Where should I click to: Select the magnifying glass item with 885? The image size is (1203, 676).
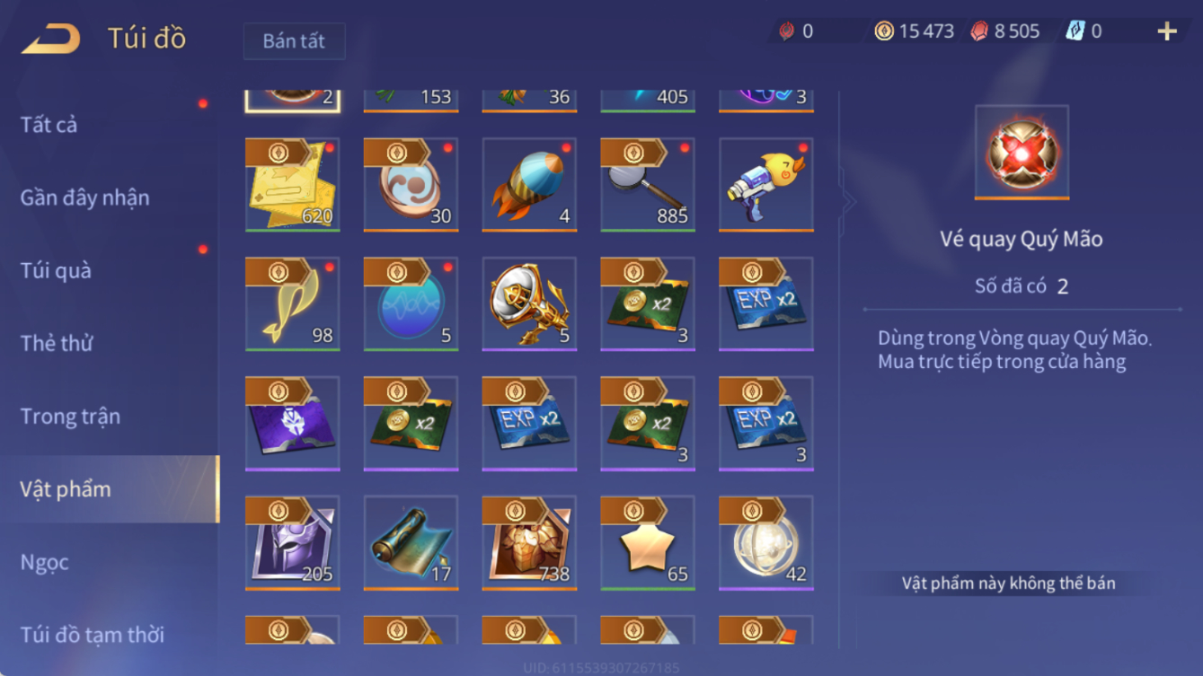pyautogui.click(x=648, y=185)
